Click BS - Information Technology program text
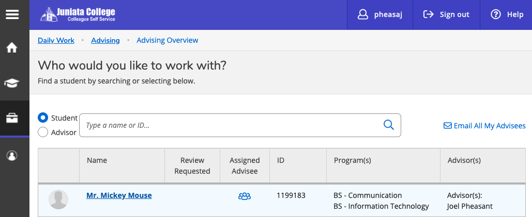Image resolution: width=532 pixels, height=217 pixels. (381, 206)
